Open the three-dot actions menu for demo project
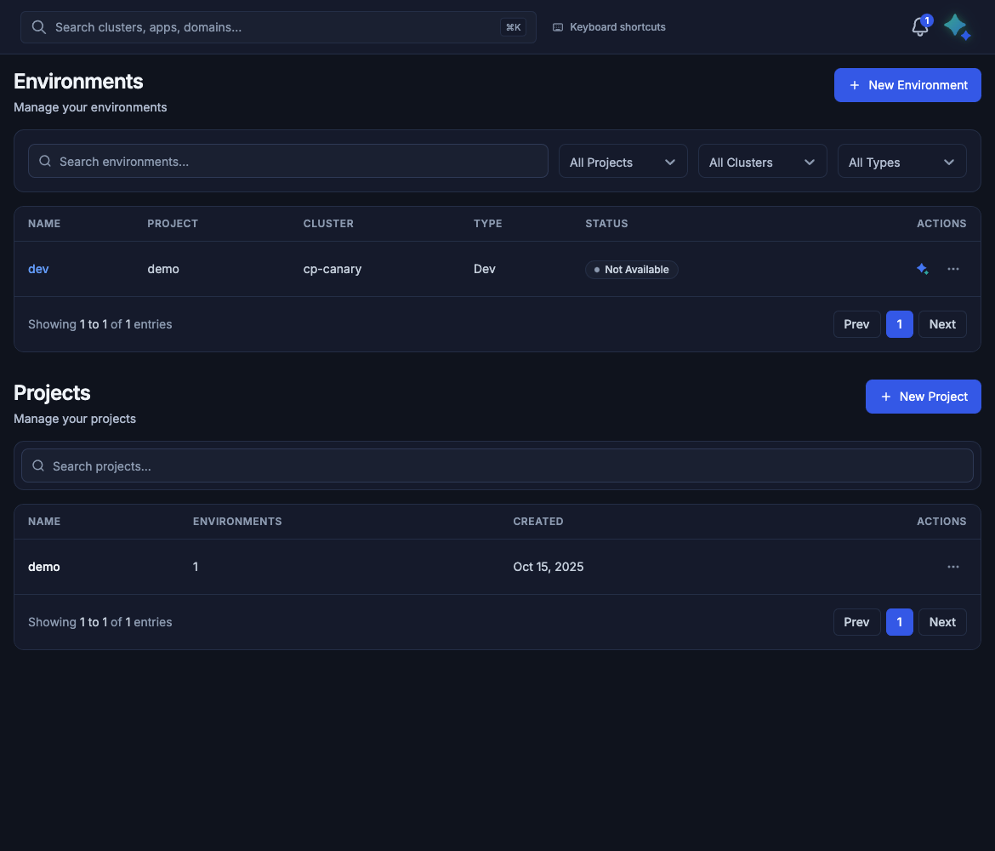The image size is (995, 851). tap(952, 567)
